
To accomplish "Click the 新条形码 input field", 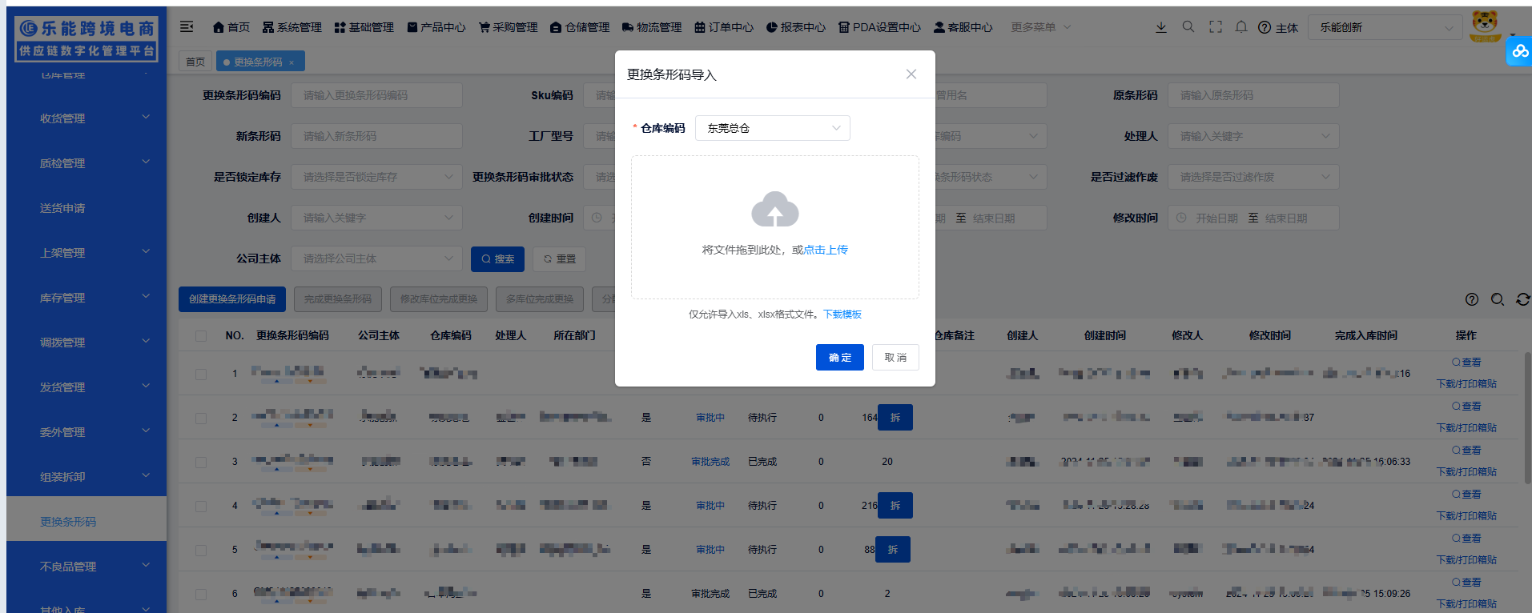I will (376, 136).
